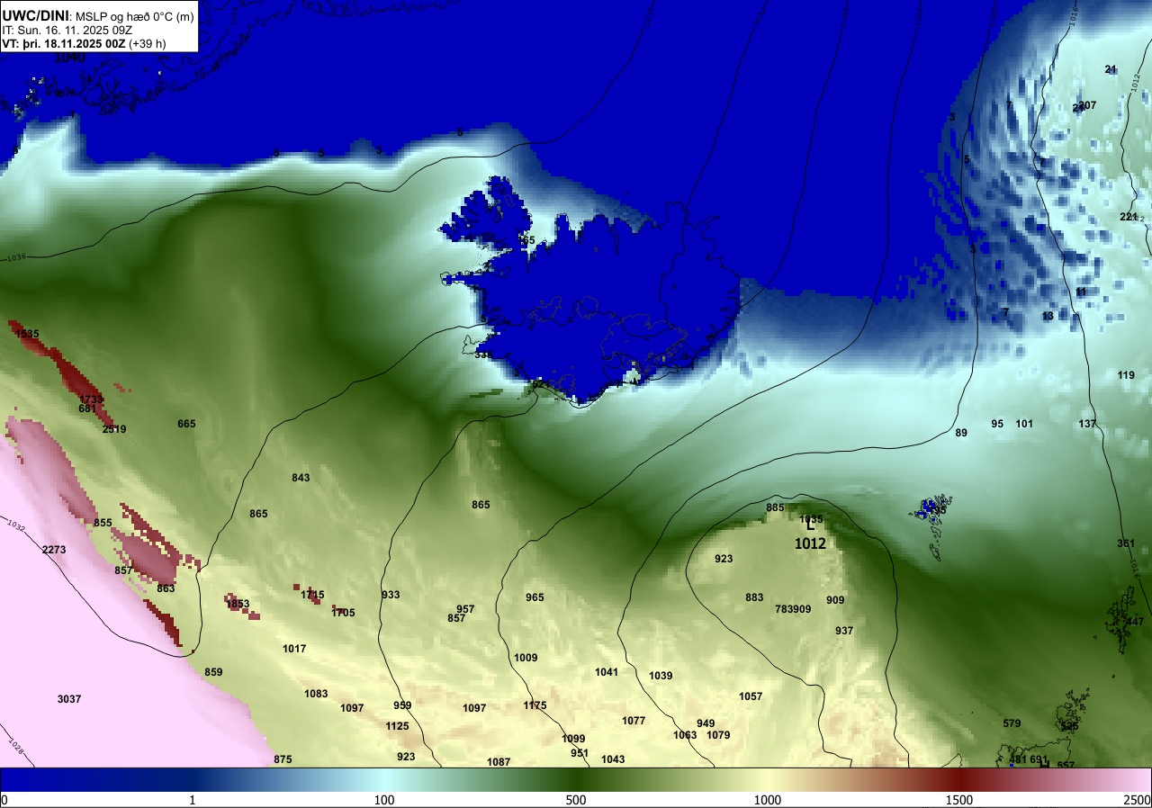Click the 937 height value
Viewport: 1152px width, 808px height.
tap(843, 631)
